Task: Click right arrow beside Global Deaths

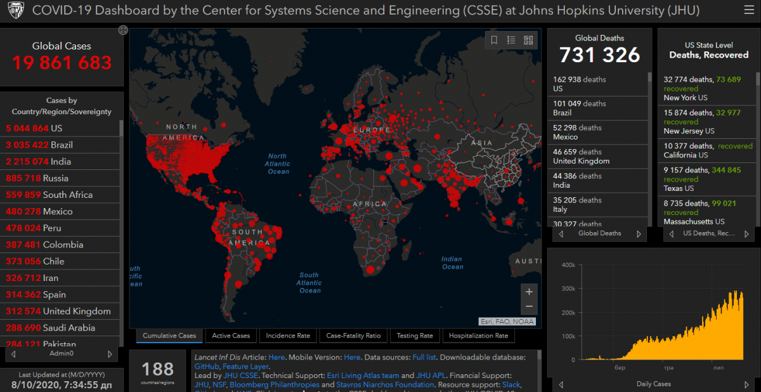Action: [639, 233]
